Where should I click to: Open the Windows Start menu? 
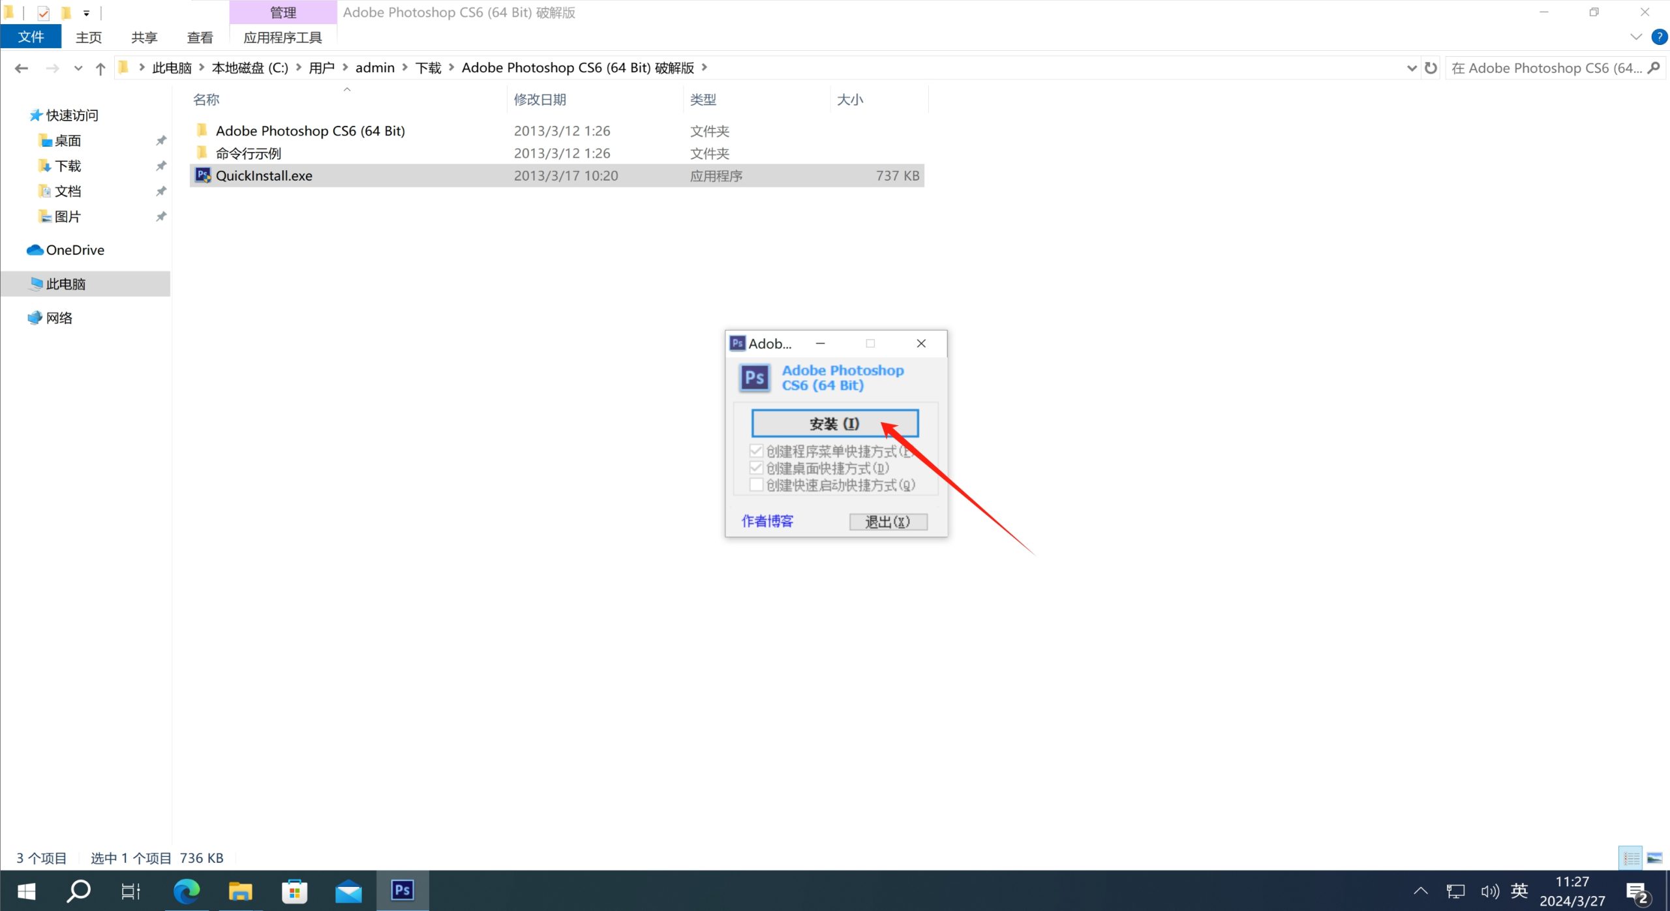click(x=26, y=891)
